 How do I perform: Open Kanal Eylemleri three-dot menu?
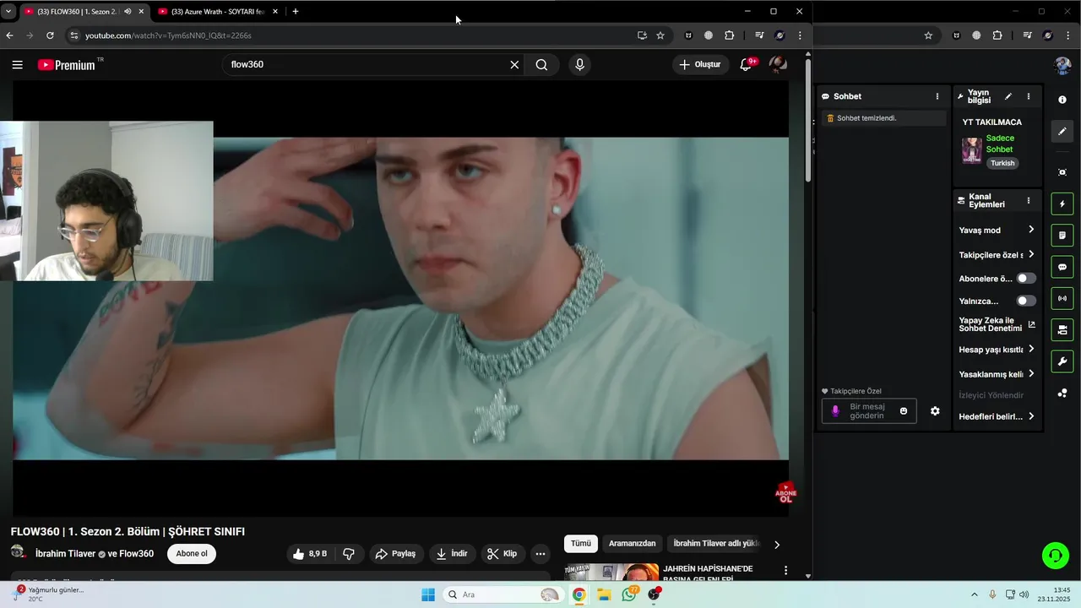pos(1029,201)
